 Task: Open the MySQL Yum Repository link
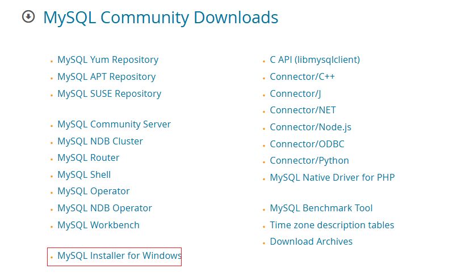(x=108, y=59)
